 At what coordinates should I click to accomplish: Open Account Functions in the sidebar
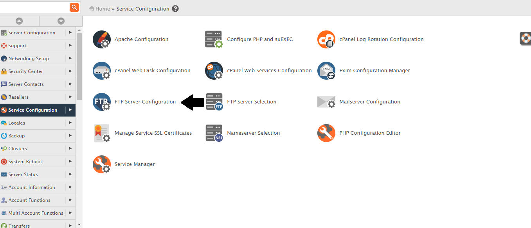click(29, 200)
